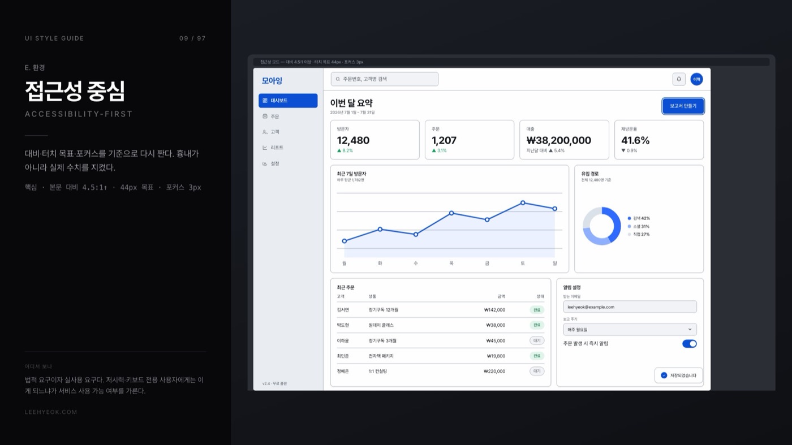Click the 월 data point on line chart
The height and width of the screenshot is (445, 792).
click(x=344, y=241)
